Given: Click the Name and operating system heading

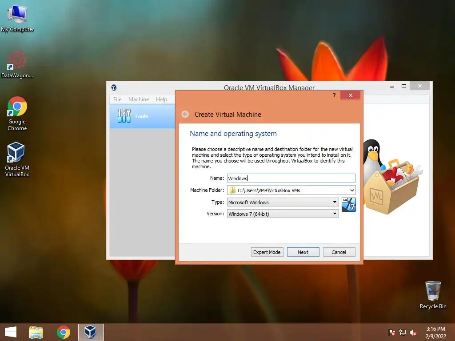Looking at the screenshot, I should click(233, 133).
